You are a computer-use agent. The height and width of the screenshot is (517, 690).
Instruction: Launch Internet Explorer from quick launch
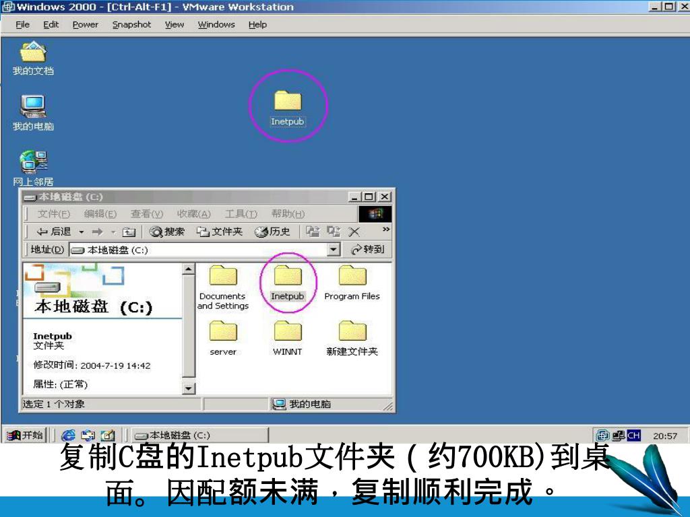click(x=68, y=436)
